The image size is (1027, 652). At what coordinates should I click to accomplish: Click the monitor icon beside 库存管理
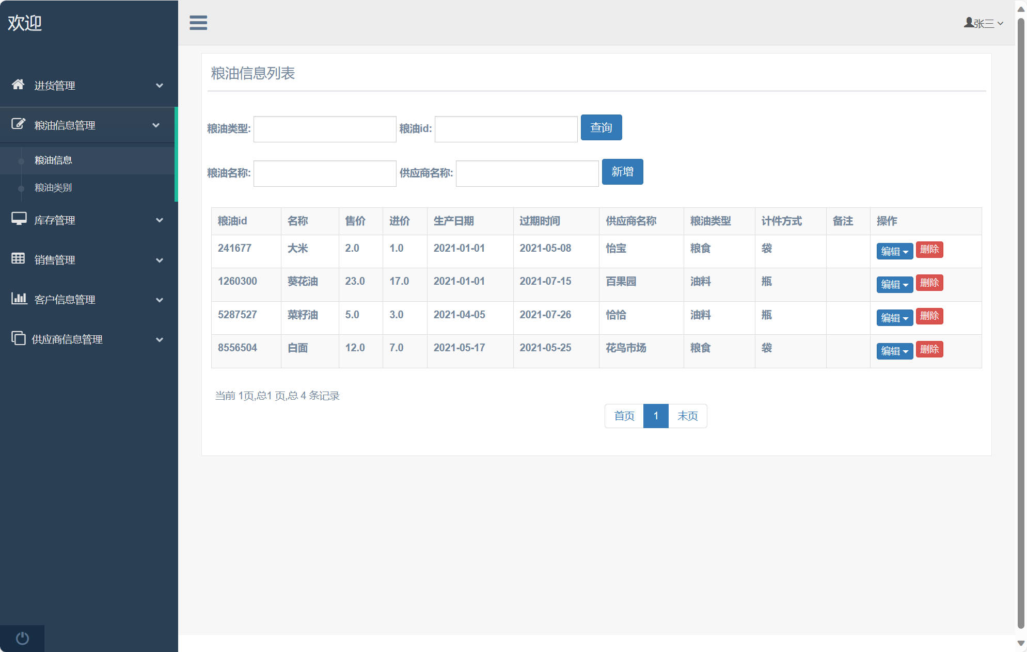point(19,219)
